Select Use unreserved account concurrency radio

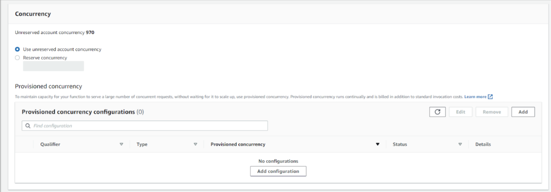[x=18, y=49]
